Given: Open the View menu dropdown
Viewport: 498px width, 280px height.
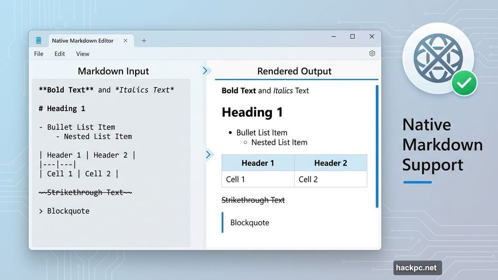Looking at the screenshot, I should pyautogui.click(x=82, y=54).
